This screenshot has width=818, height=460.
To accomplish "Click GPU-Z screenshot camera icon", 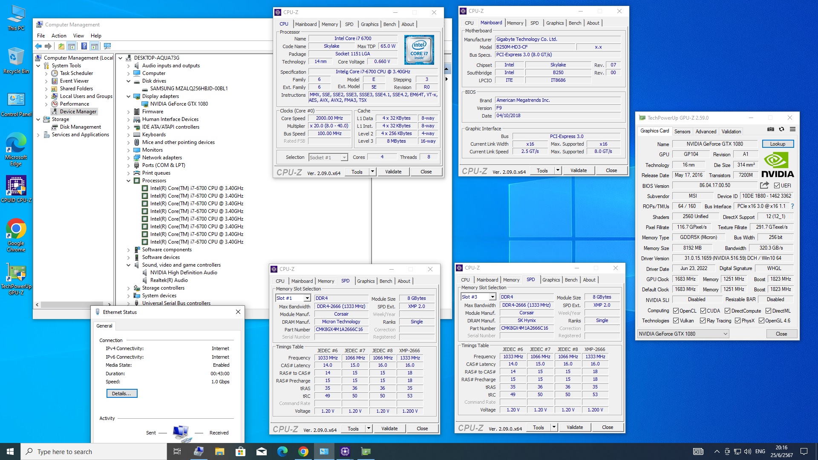I will click(771, 129).
